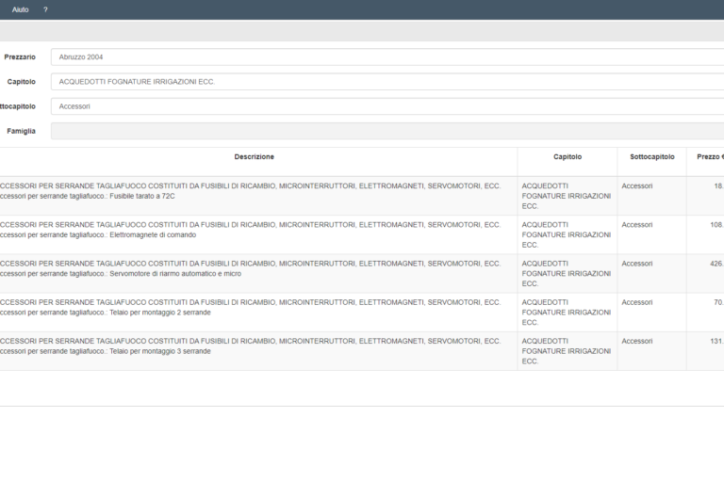Open the Prezzario field showing Abruzzo 2004
This screenshot has width=724, height=482.
387,57
